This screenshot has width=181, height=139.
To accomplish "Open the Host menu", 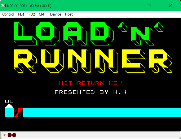I will pyautogui.click(x=69, y=14).
